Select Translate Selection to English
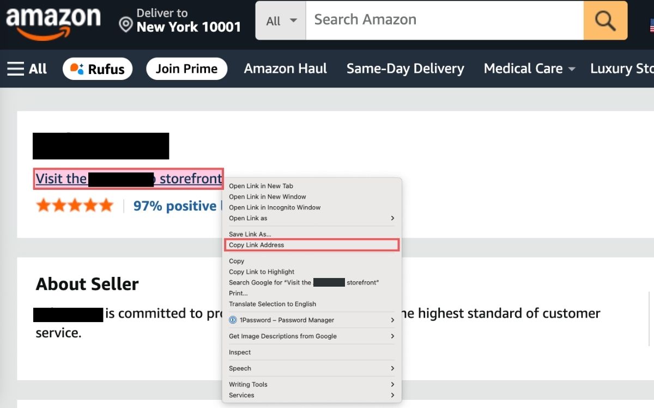This screenshot has width=654, height=408. (311, 304)
